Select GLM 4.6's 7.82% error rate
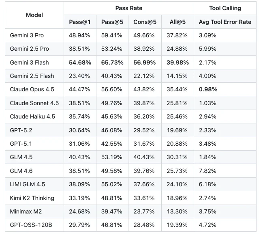Viewport: 263px width, 235px height. [x=207, y=171]
